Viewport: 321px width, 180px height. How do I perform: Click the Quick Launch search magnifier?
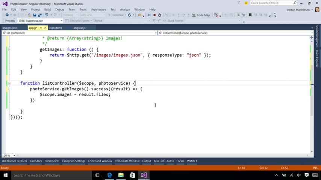click(x=295, y=3)
